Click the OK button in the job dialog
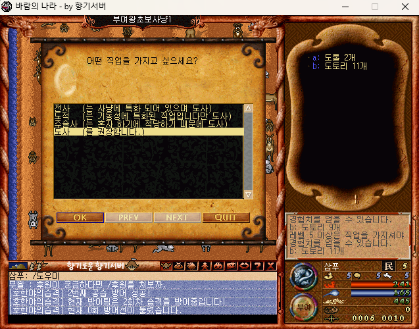This screenshot has height=329, width=419. (x=80, y=218)
